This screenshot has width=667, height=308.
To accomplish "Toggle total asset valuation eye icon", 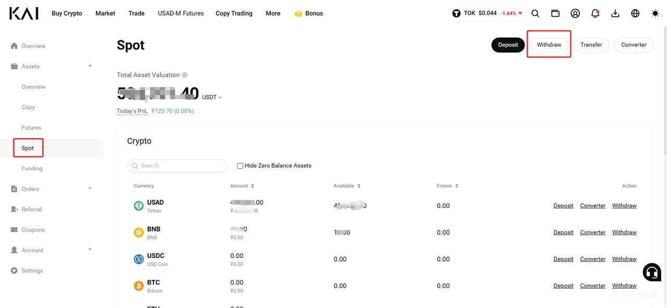I will 184,75.
